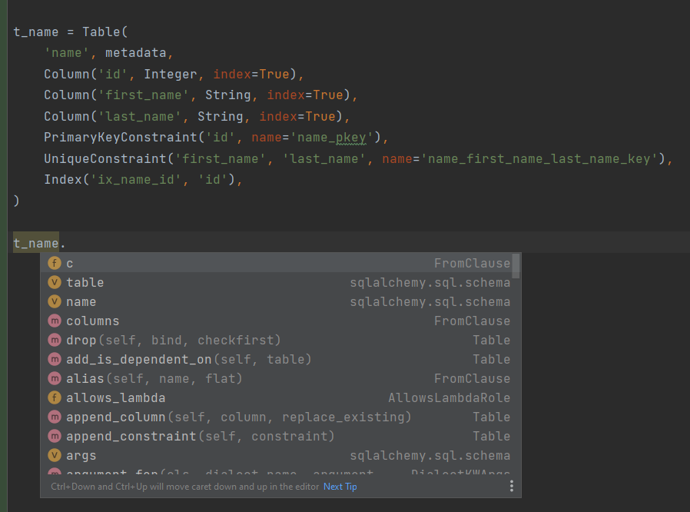Click the variable icon beside "table"
Viewport: 690px width, 512px height.
coord(55,282)
